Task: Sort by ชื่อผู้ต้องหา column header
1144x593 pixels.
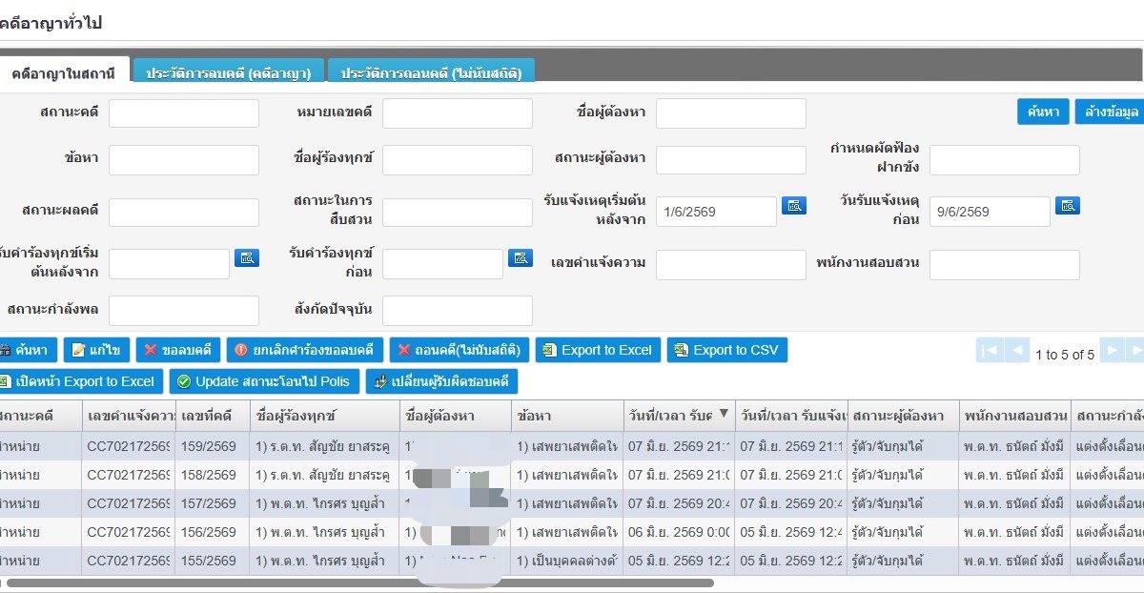Action: [455, 416]
